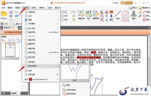Choose 管理 in the signature submenu
This screenshot has height=96, width=151.
click(x=75, y=85)
